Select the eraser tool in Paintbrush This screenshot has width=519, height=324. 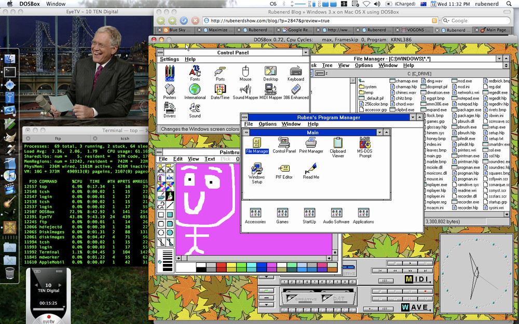(x=171, y=186)
